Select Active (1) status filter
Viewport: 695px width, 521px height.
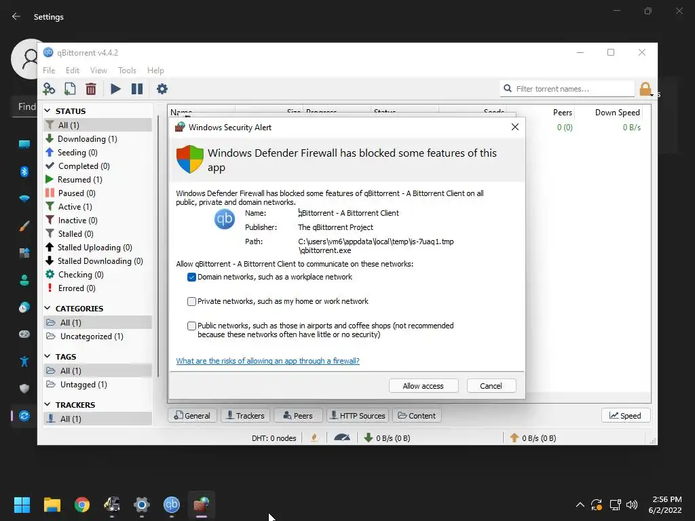75,207
